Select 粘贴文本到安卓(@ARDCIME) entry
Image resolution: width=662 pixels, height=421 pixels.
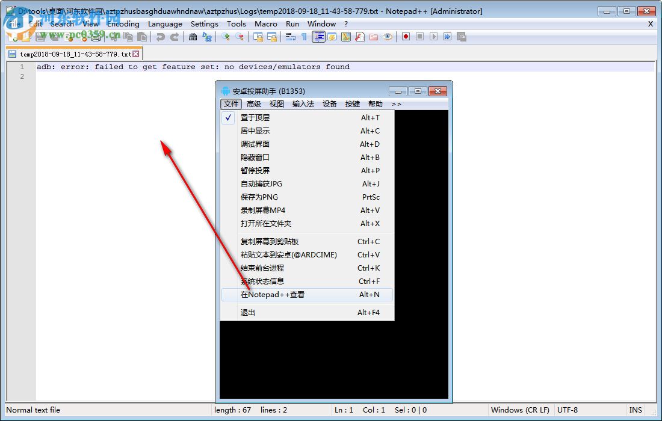point(308,255)
